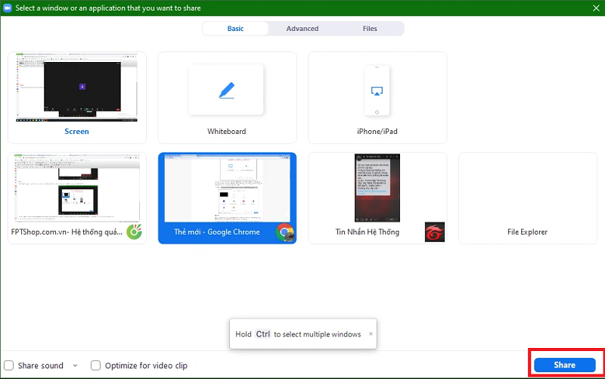Open the Files tab
This screenshot has height=379, width=605.
point(370,29)
